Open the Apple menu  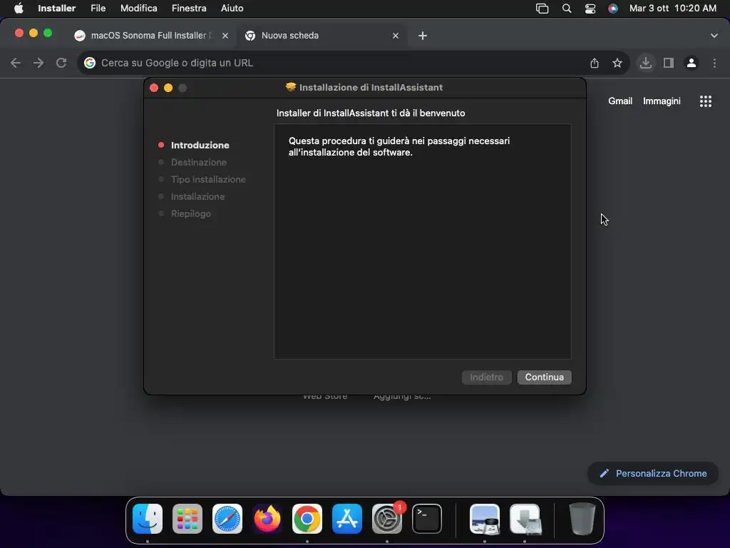[x=19, y=8]
